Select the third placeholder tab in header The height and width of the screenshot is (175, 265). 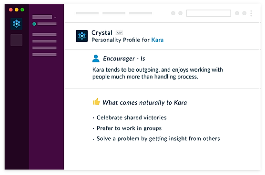coord(141,13)
